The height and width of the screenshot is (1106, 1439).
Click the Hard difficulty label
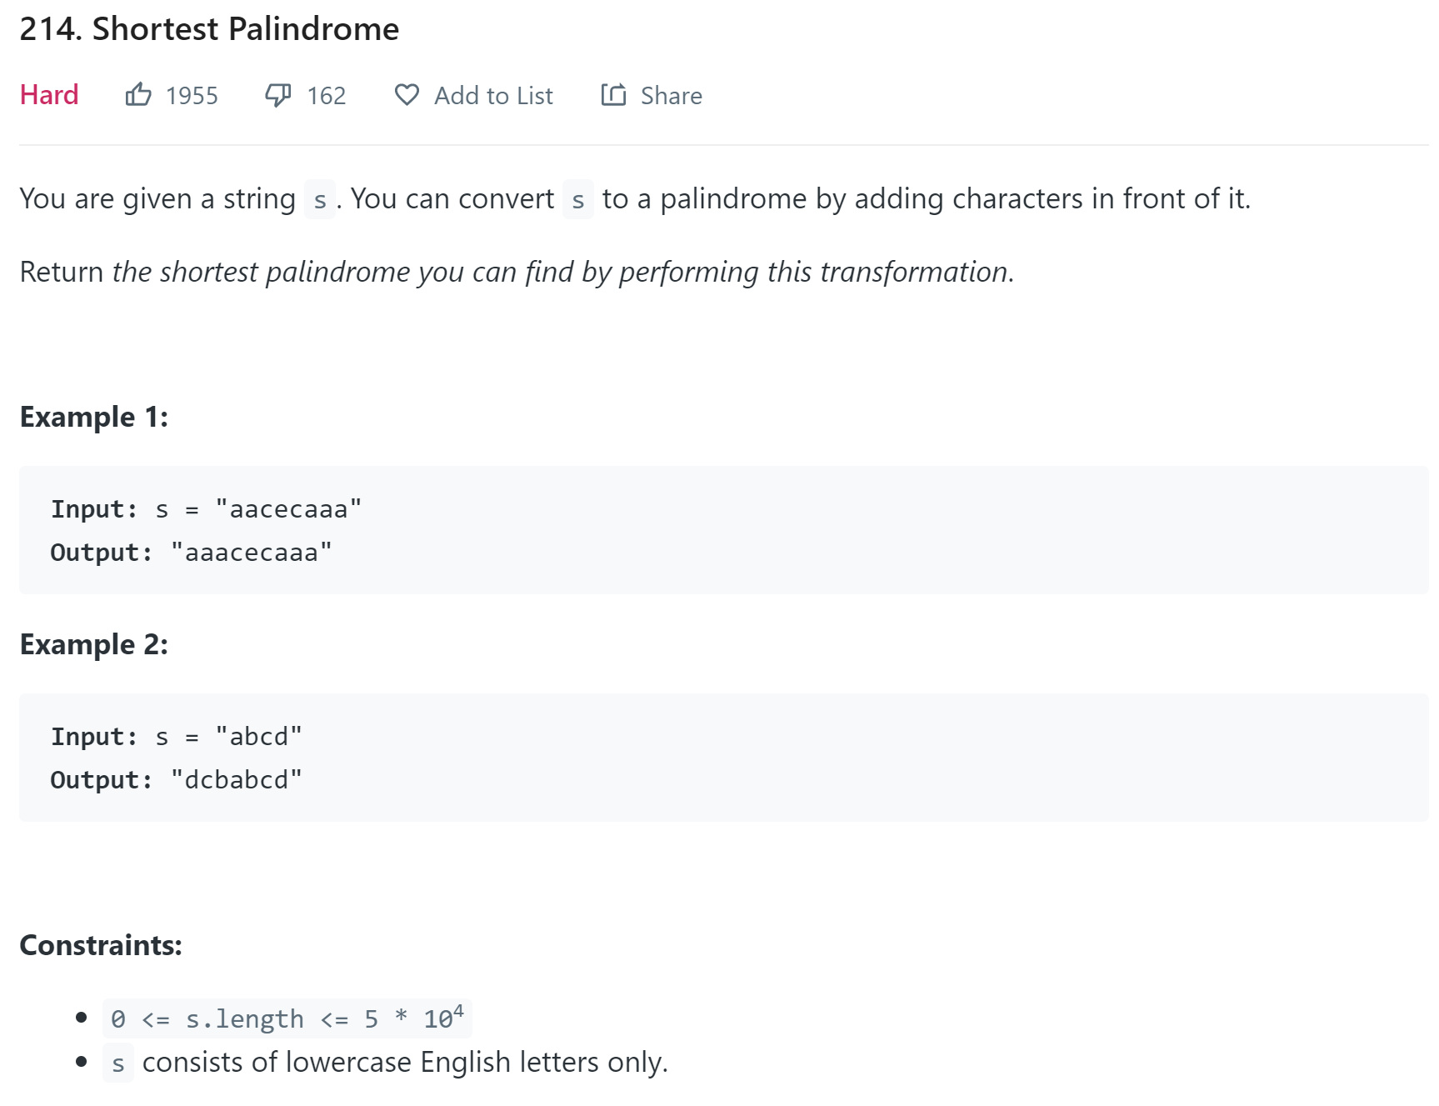pyautogui.click(x=49, y=95)
